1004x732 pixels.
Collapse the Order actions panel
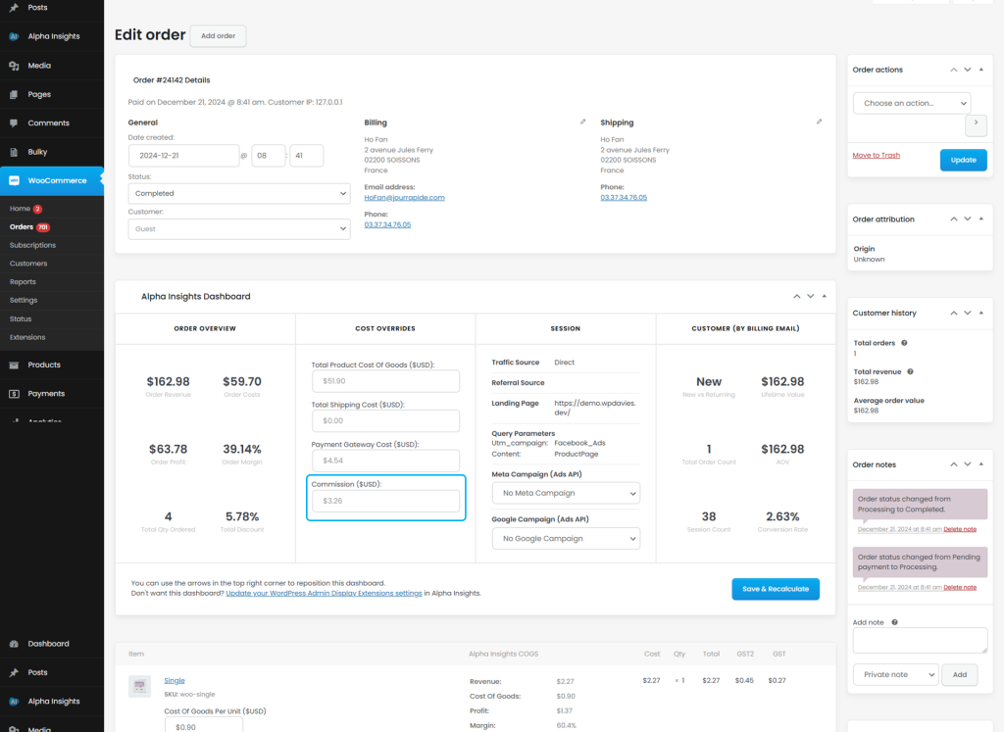pyautogui.click(x=979, y=69)
